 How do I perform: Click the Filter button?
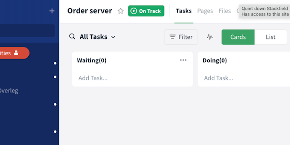(181, 37)
